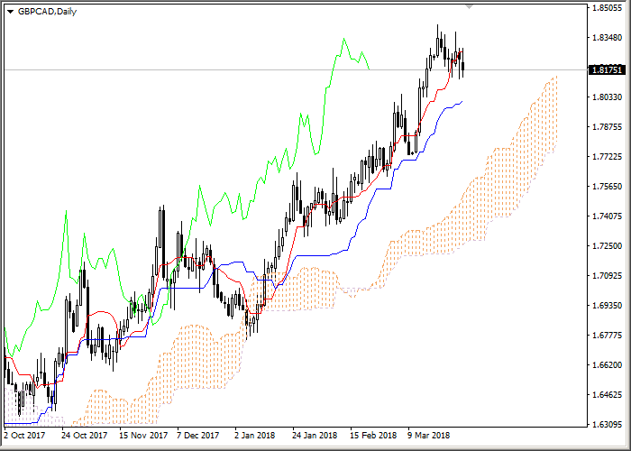The width and height of the screenshot is (631, 451).
Task: Click the GBPCAD,Daily chart title
Action: [47, 12]
